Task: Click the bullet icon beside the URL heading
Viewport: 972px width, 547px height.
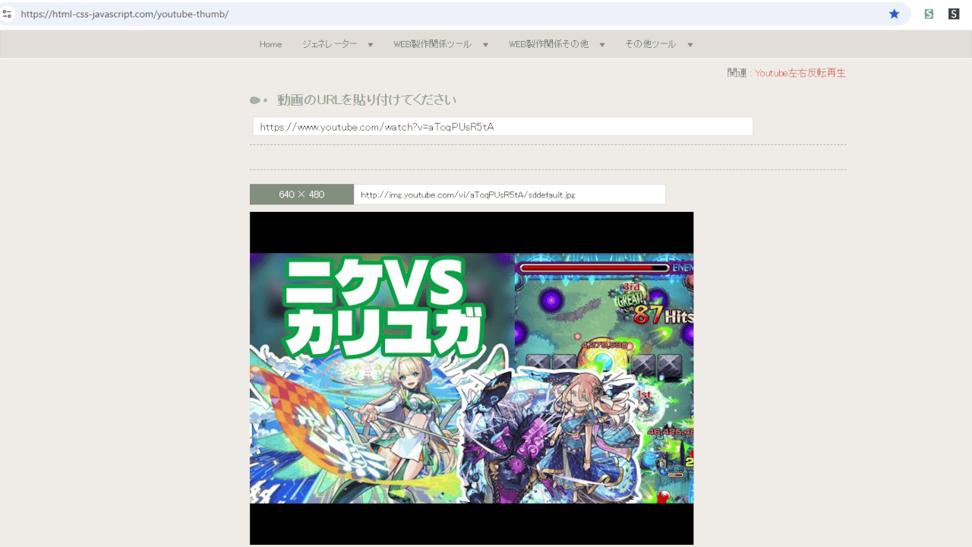Action: (257, 100)
